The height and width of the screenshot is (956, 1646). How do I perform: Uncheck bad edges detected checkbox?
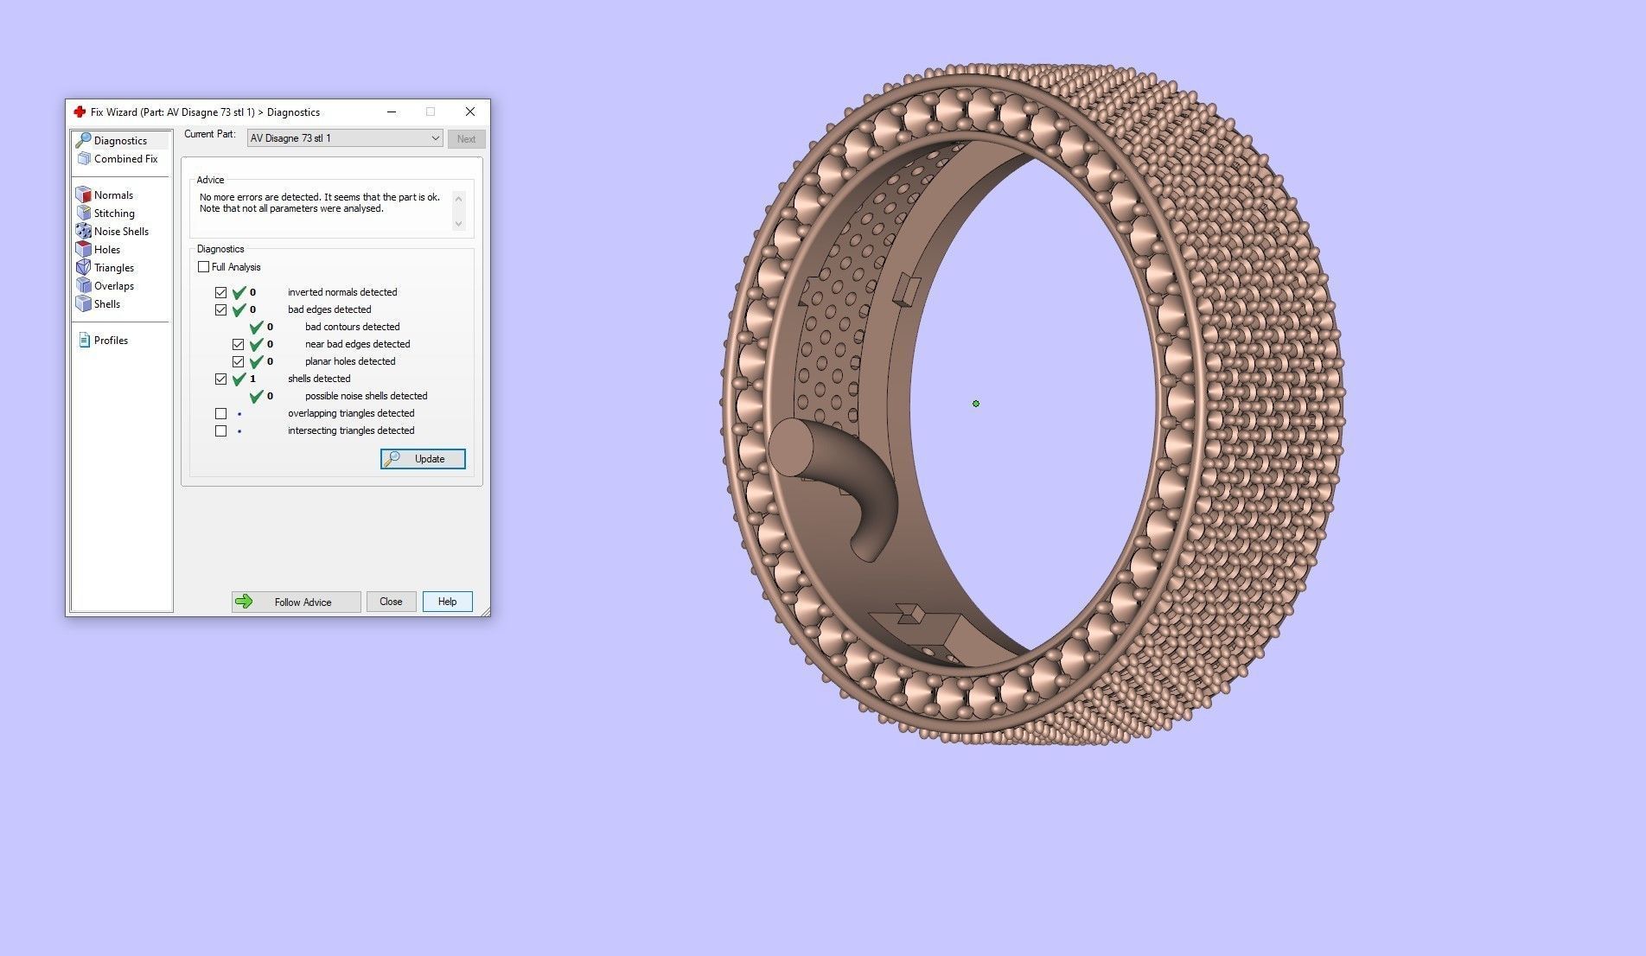pos(221,310)
